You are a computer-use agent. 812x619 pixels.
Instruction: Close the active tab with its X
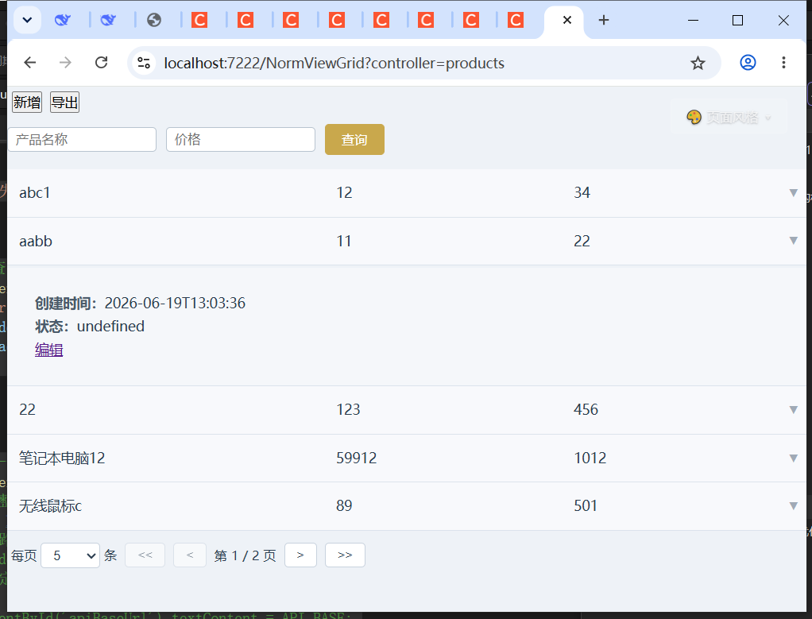pos(567,20)
